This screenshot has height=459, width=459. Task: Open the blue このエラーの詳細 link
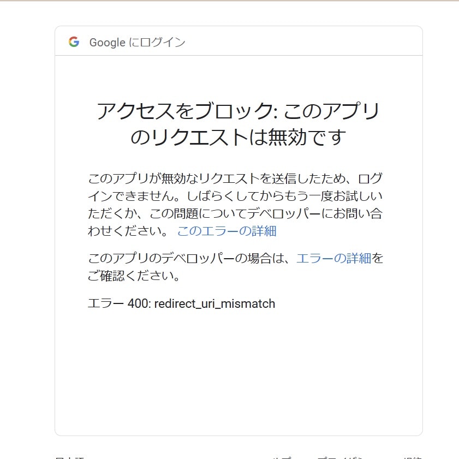coord(227,231)
